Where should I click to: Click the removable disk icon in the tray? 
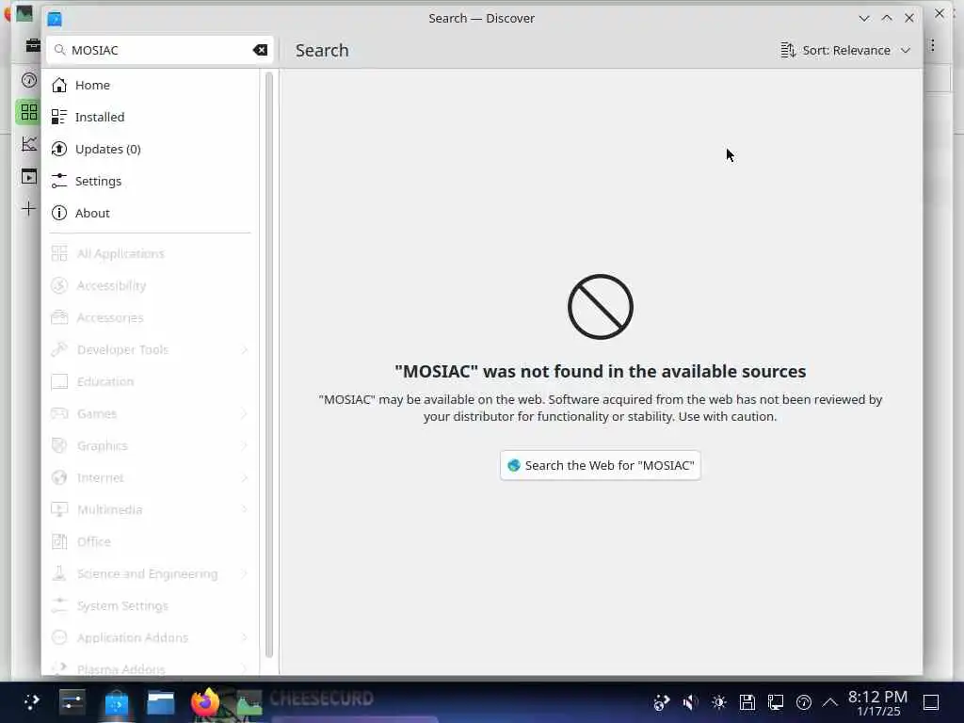[x=747, y=702]
